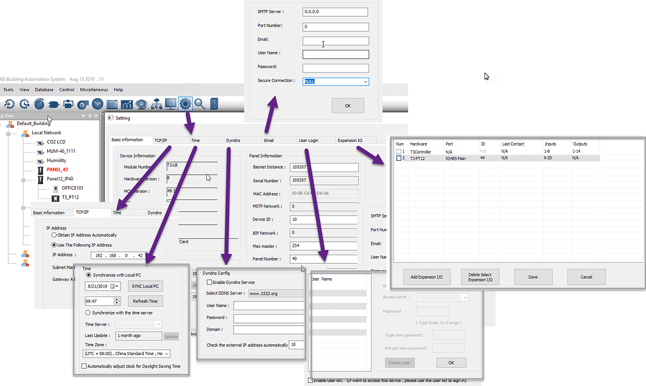This screenshot has height=386, width=646.
Task: Open the schedule calendar toolbar icon
Action: click(111, 104)
